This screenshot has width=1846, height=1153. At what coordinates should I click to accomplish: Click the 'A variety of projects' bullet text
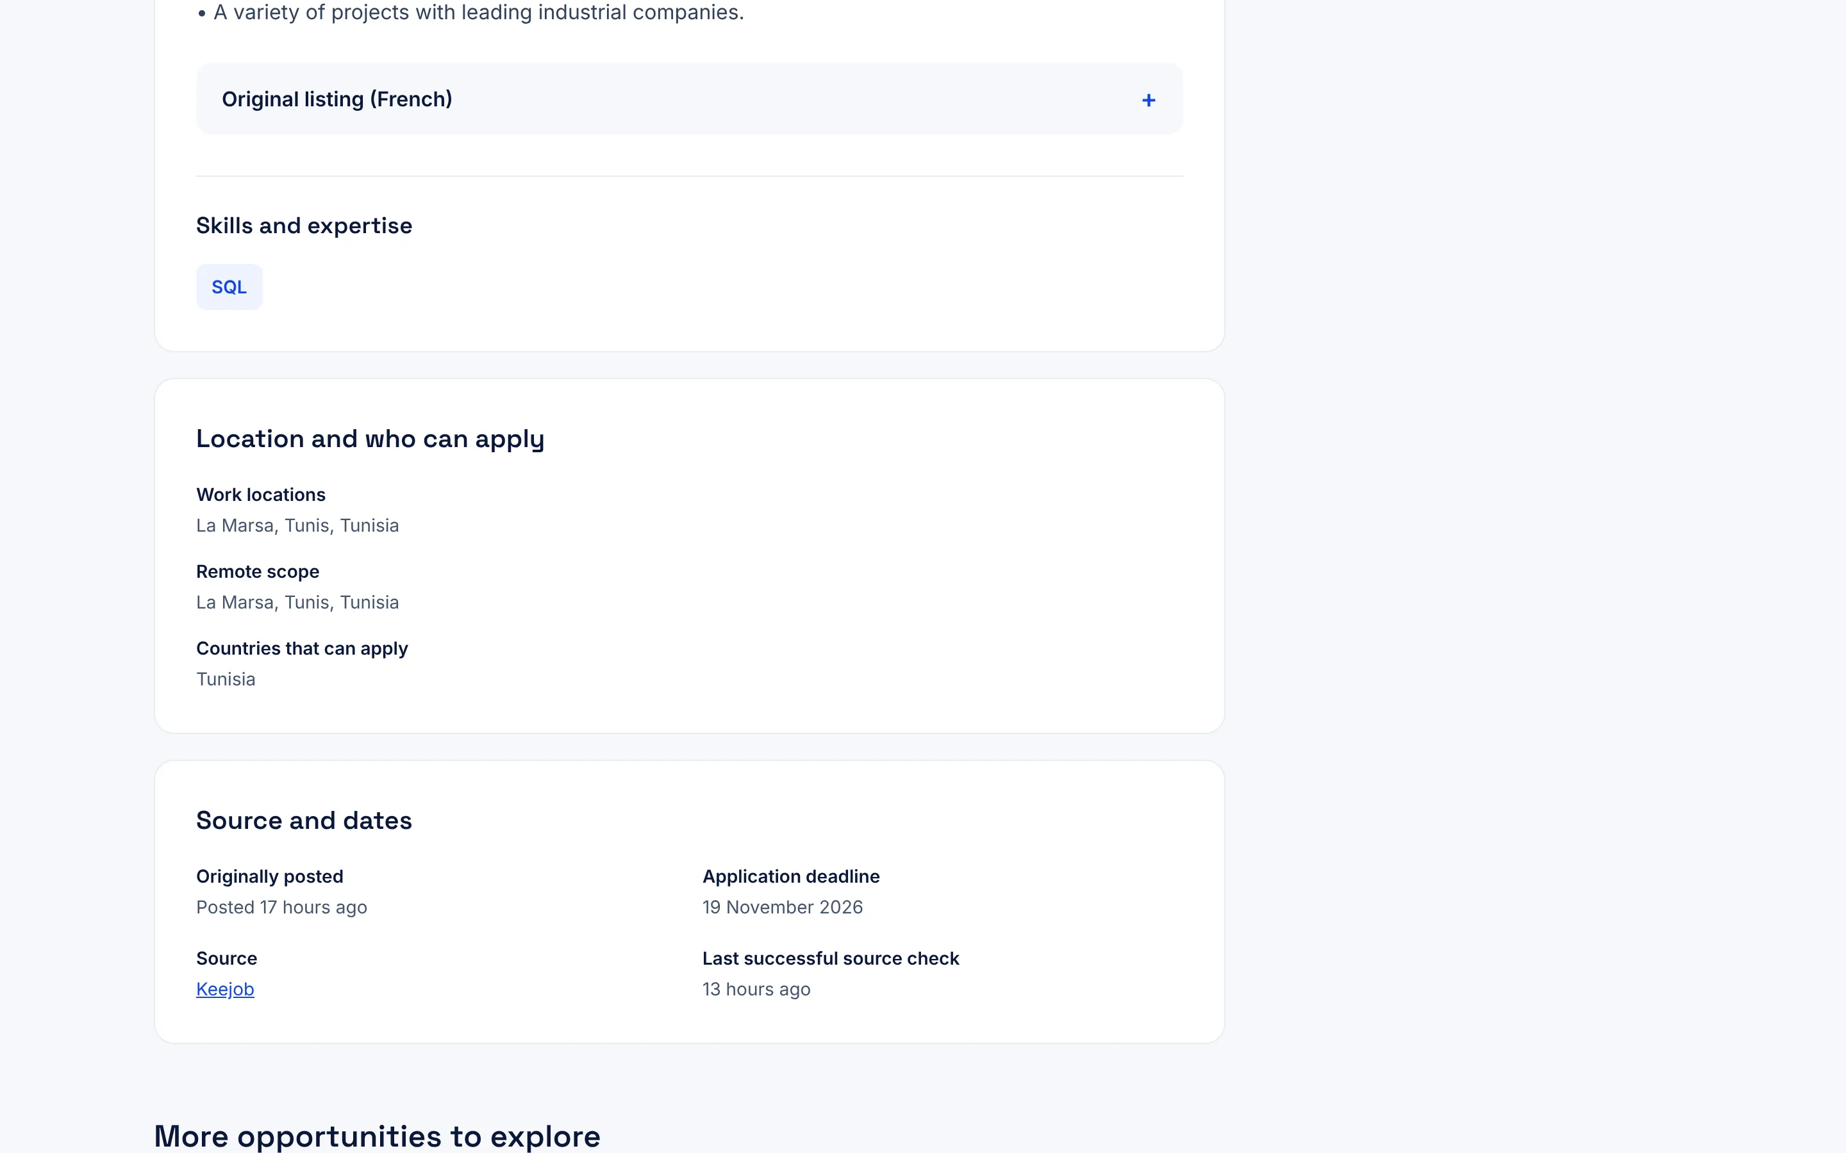[478, 12]
